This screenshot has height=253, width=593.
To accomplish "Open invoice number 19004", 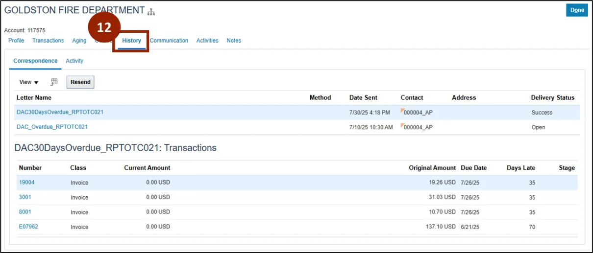I will coord(26,183).
